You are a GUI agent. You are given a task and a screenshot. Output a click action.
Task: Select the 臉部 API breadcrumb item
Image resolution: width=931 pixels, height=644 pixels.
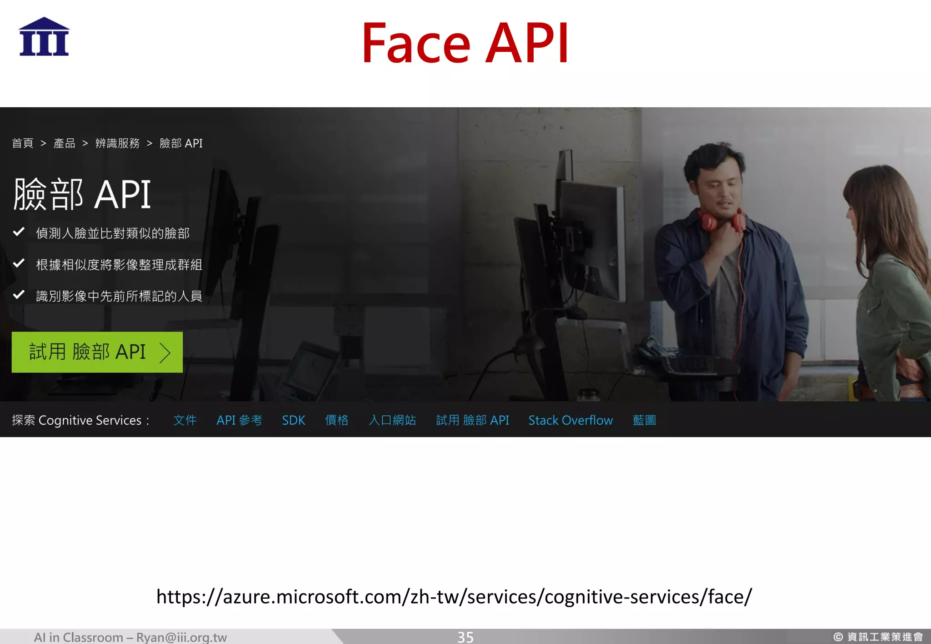point(181,144)
